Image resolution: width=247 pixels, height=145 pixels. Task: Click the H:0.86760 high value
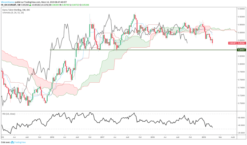(64, 5)
